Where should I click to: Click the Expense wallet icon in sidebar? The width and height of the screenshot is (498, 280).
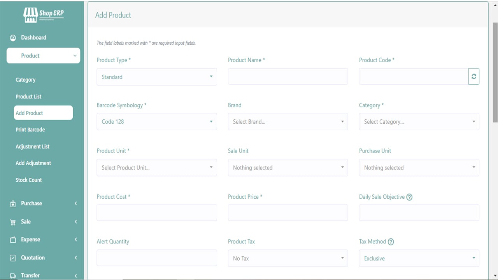coord(13,240)
